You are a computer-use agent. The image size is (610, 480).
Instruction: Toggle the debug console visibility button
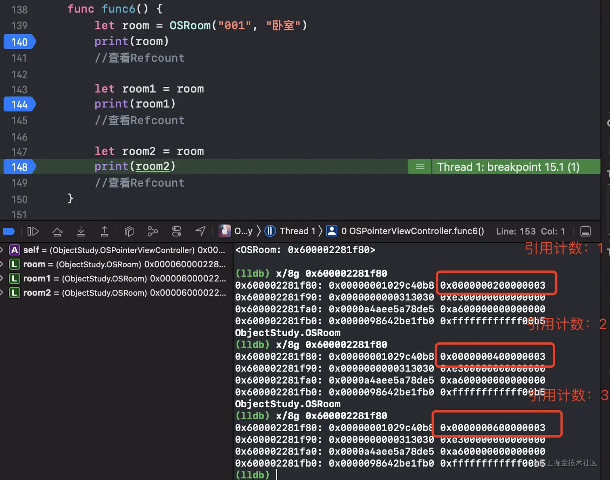click(585, 231)
